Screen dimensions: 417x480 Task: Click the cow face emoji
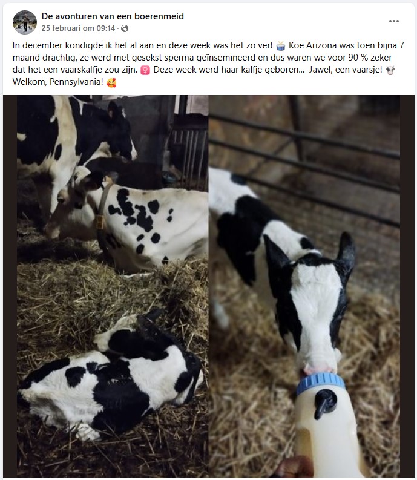click(x=390, y=70)
